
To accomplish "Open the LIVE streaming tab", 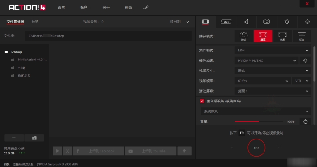I will [226, 22].
